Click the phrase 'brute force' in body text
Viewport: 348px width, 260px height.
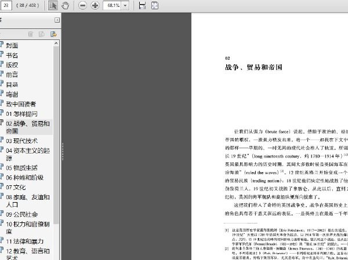(x=278, y=131)
